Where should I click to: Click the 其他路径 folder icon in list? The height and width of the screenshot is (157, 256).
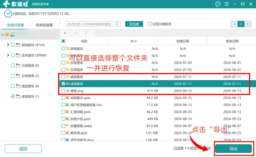pos(68,48)
